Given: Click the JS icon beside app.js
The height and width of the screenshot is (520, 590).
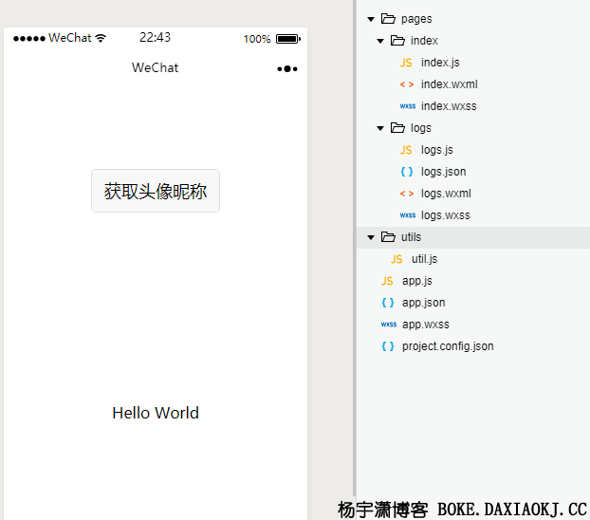Looking at the screenshot, I should pos(387,281).
